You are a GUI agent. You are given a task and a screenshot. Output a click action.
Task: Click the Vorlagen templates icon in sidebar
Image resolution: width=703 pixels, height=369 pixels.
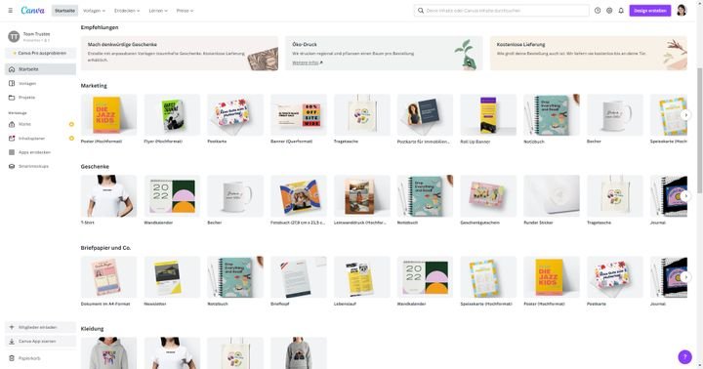[x=12, y=83]
